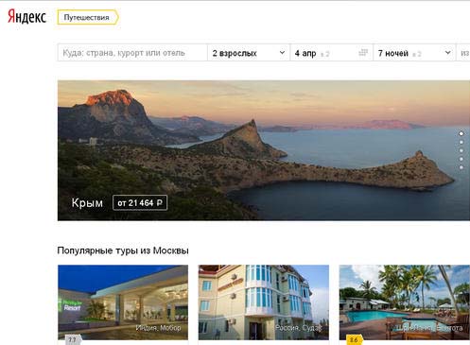Expand the 7 ночей dropdown
The image size is (470, 345).
(414, 53)
